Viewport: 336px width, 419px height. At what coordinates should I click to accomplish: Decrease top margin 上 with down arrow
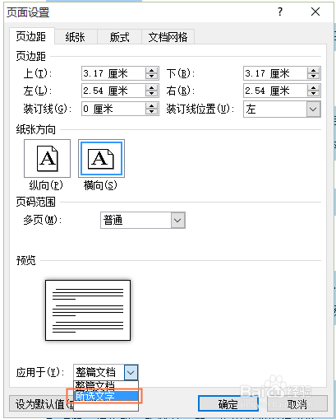point(151,77)
